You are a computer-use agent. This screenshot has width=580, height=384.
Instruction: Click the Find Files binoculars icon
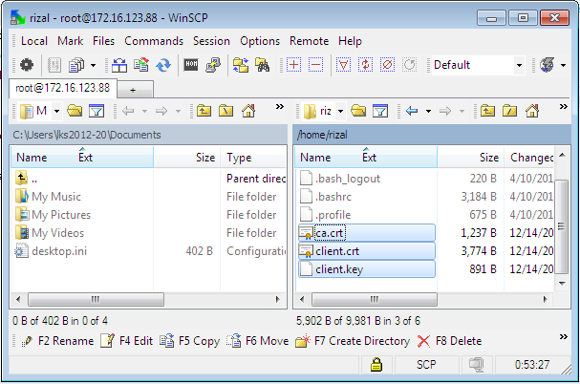click(263, 65)
